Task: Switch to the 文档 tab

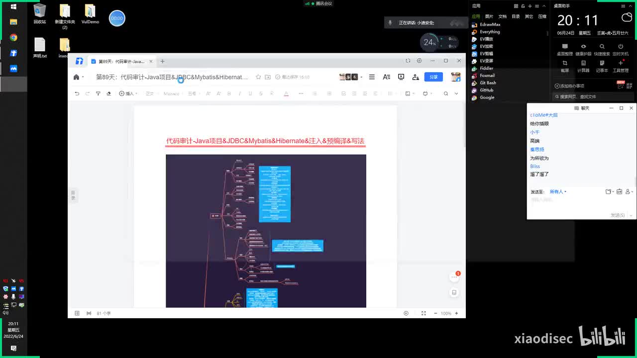Action: (503, 16)
